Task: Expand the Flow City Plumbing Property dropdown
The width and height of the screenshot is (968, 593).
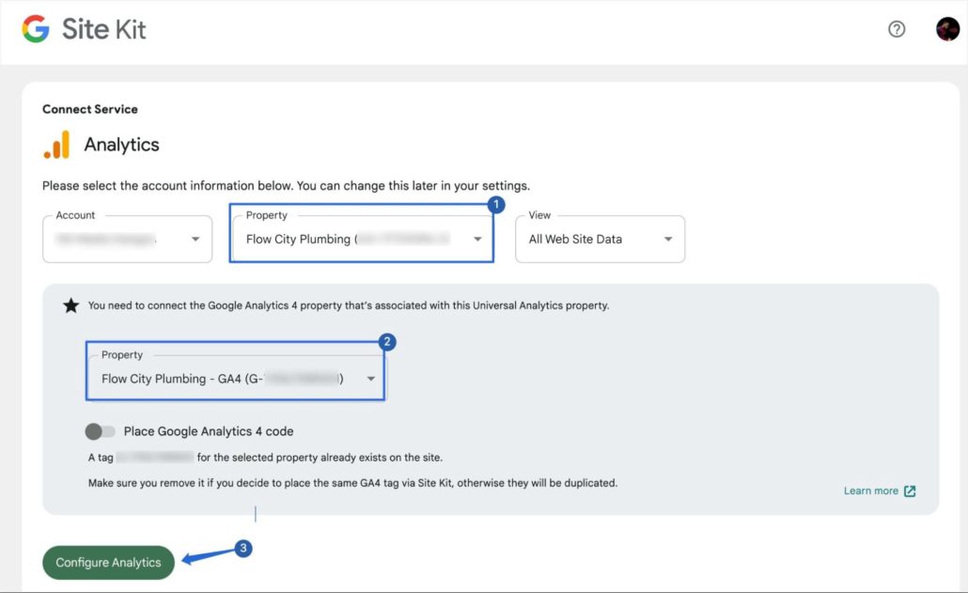Action: click(x=362, y=239)
